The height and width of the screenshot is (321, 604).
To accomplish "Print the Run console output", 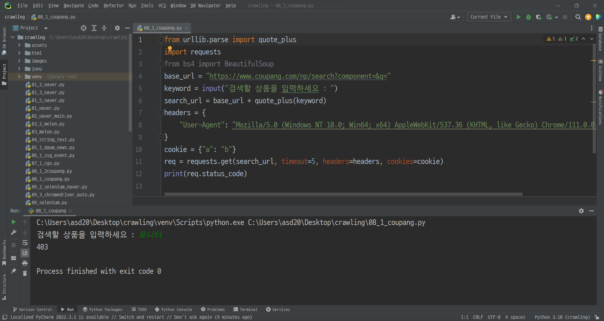I will [25, 263].
